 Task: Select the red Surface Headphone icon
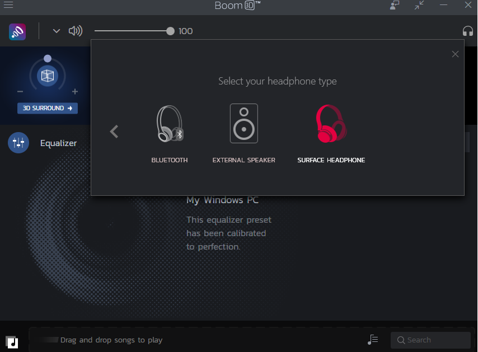point(331,124)
